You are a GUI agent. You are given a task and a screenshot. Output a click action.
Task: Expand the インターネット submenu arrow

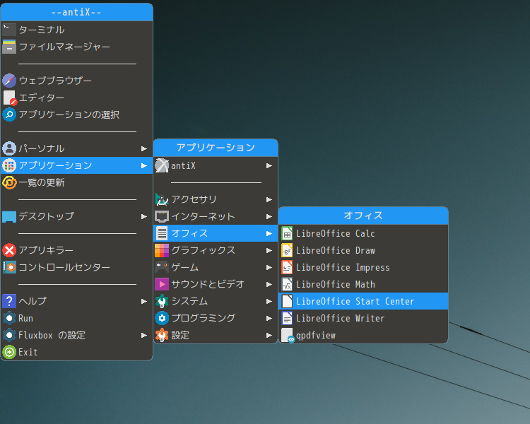(x=269, y=216)
